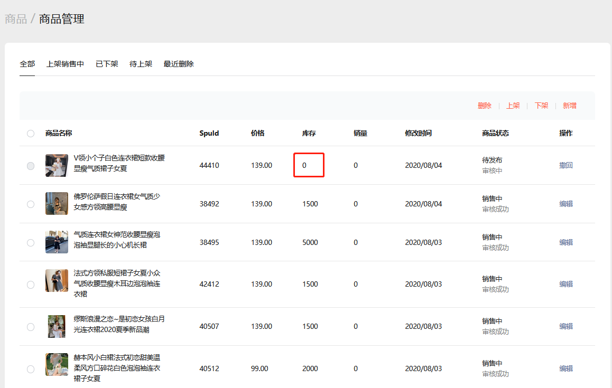Click 撤回 for product 44410
Screen dimensions: 612x388
coord(566,165)
